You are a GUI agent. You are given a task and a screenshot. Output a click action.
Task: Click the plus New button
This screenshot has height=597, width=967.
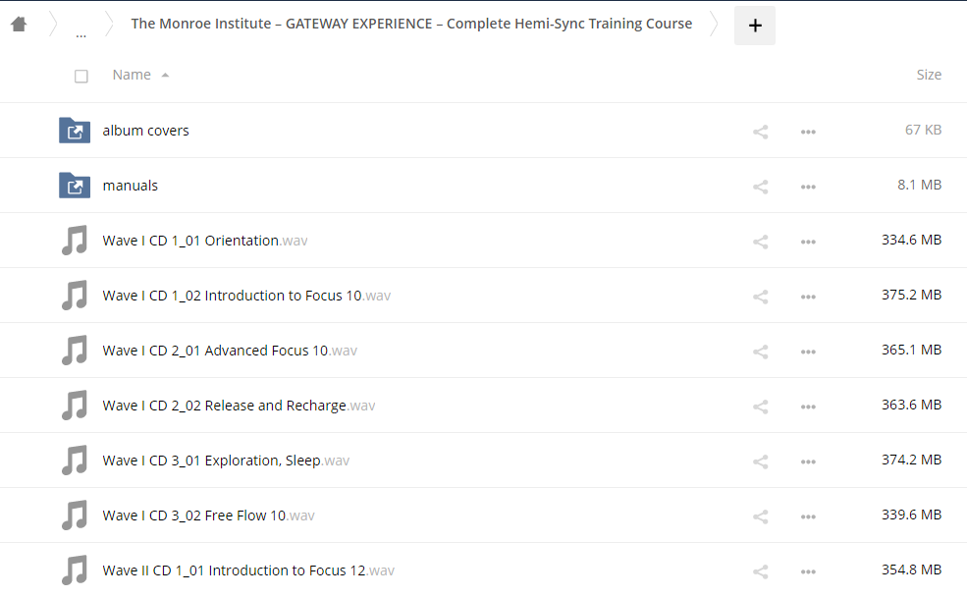(755, 26)
